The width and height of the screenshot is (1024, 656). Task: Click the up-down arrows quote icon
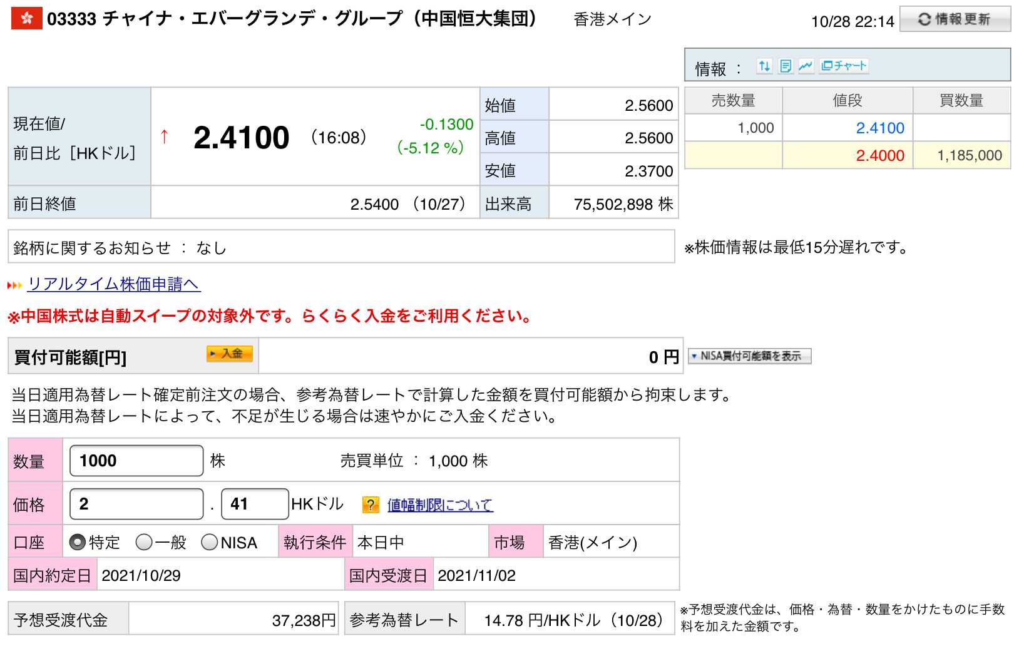(x=764, y=66)
